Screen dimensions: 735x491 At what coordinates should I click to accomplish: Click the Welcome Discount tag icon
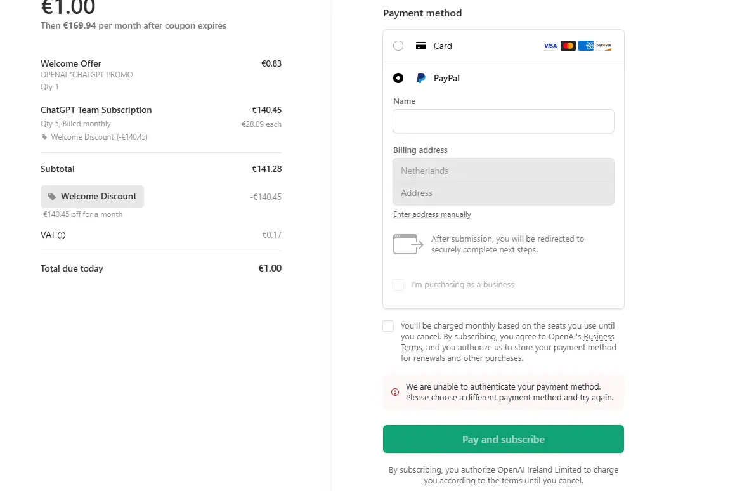point(51,197)
